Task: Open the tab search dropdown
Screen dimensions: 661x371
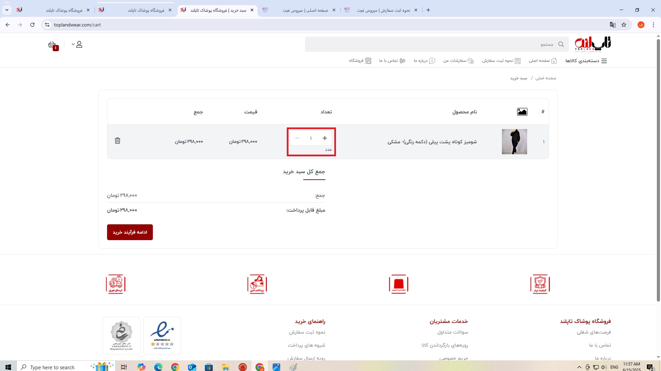Action: click(7, 10)
